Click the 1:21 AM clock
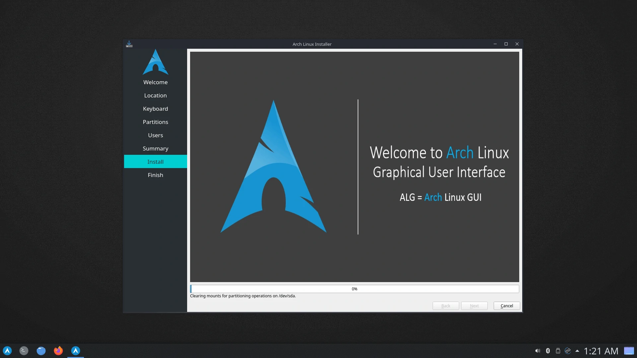 [601, 351]
